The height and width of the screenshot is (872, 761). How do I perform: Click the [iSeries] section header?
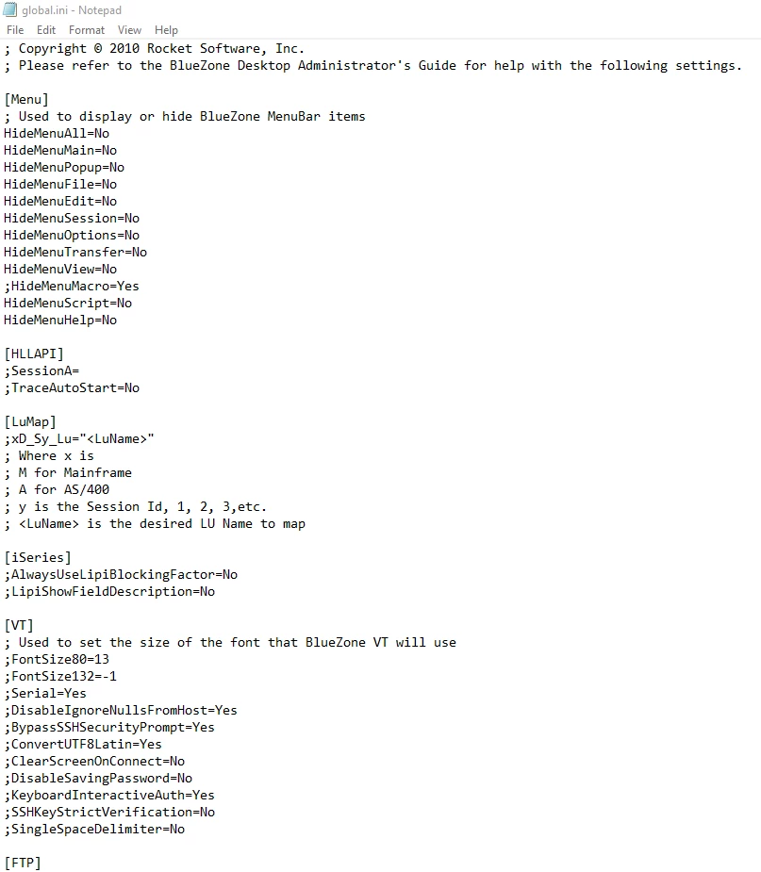point(38,558)
